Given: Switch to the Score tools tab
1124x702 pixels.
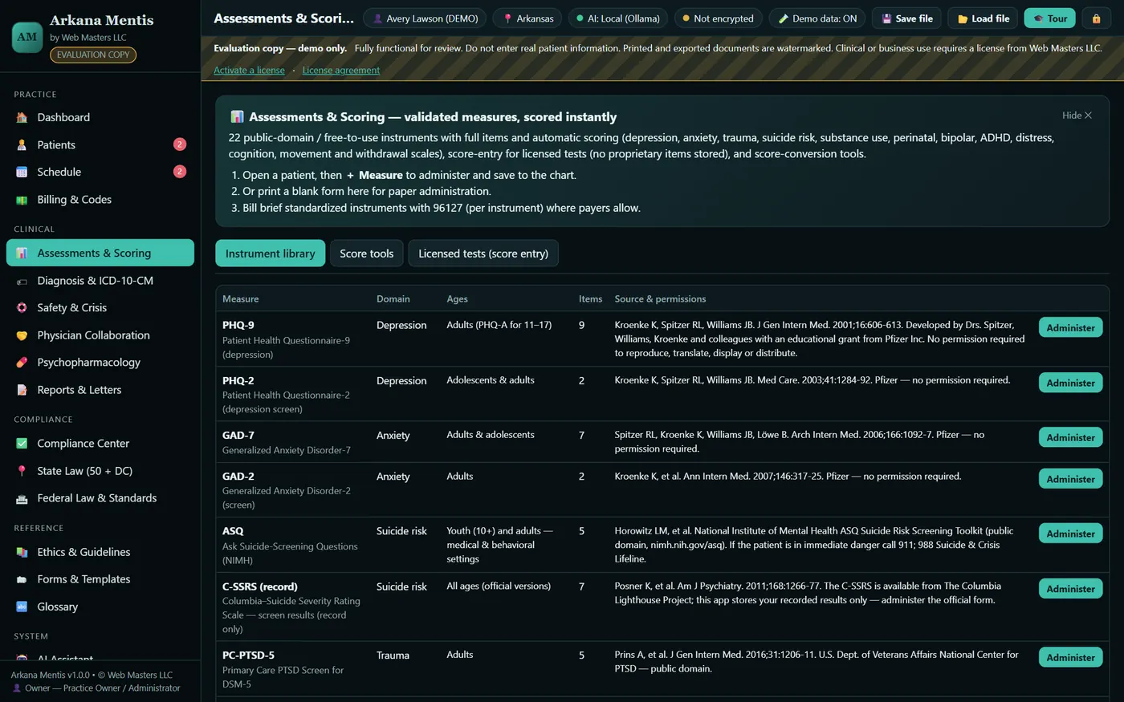Looking at the screenshot, I should pyautogui.click(x=367, y=254).
